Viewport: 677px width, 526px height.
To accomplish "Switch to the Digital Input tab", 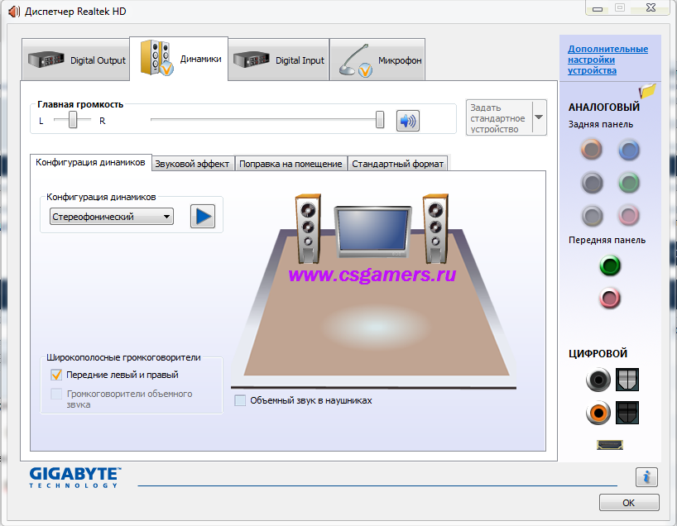I will [x=278, y=60].
